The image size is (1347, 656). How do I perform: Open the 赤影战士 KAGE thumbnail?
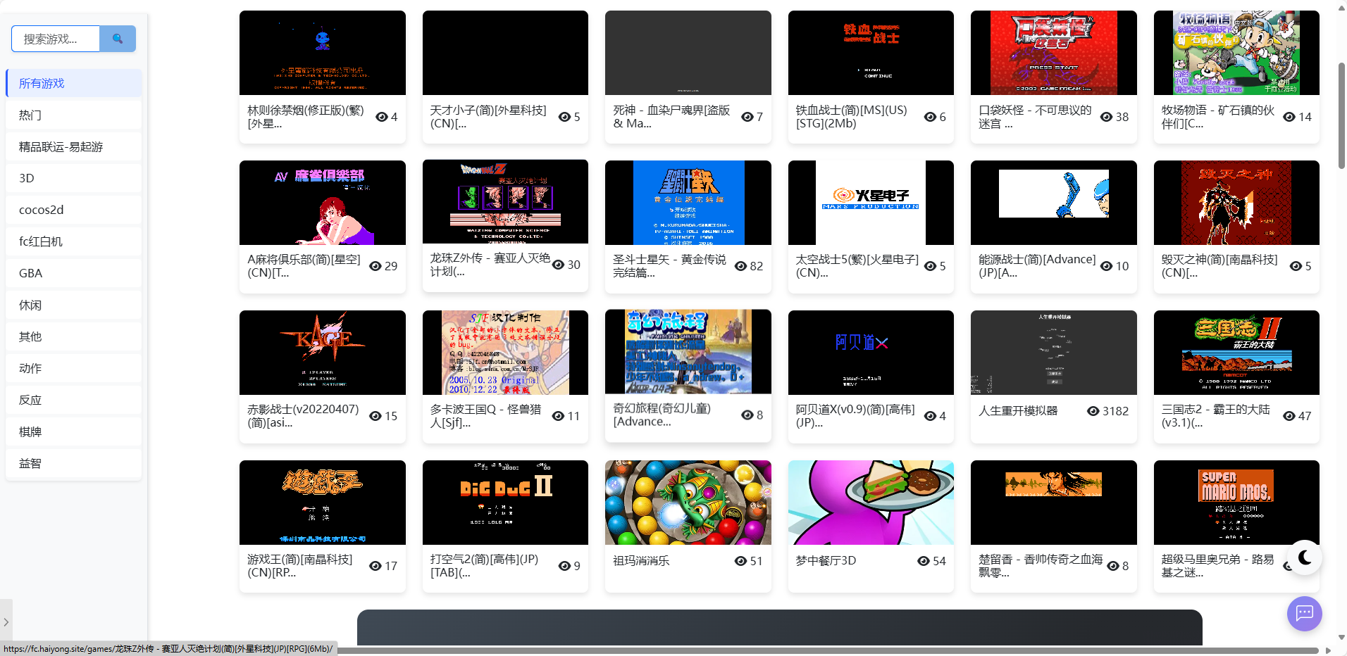point(323,353)
